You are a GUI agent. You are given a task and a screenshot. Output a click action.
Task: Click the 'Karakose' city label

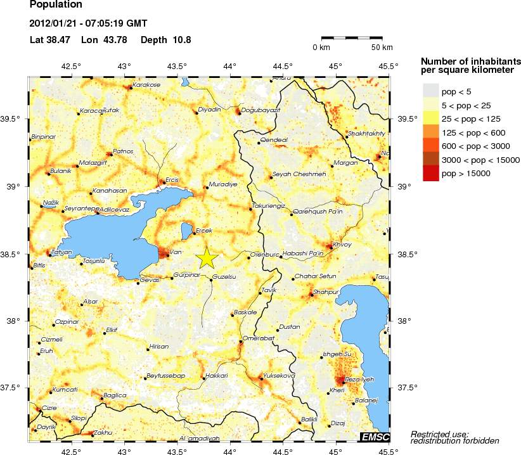(146, 85)
